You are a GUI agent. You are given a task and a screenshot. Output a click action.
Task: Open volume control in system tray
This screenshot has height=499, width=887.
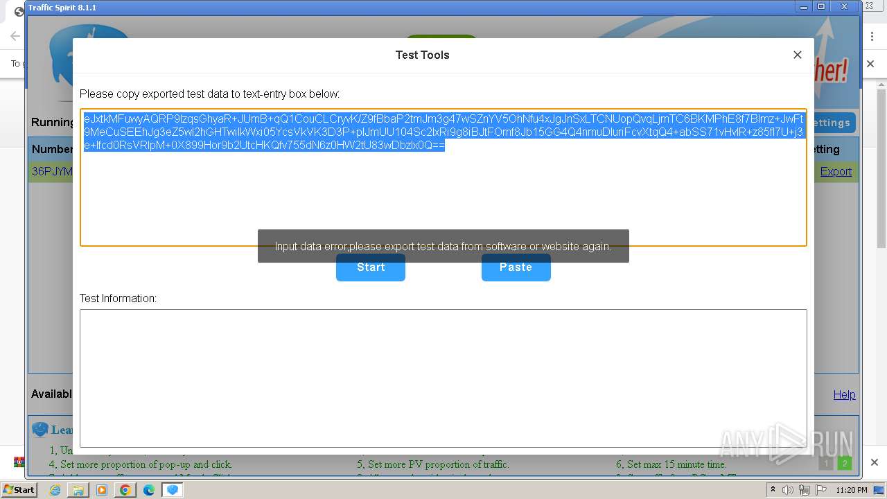coord(788,490)
